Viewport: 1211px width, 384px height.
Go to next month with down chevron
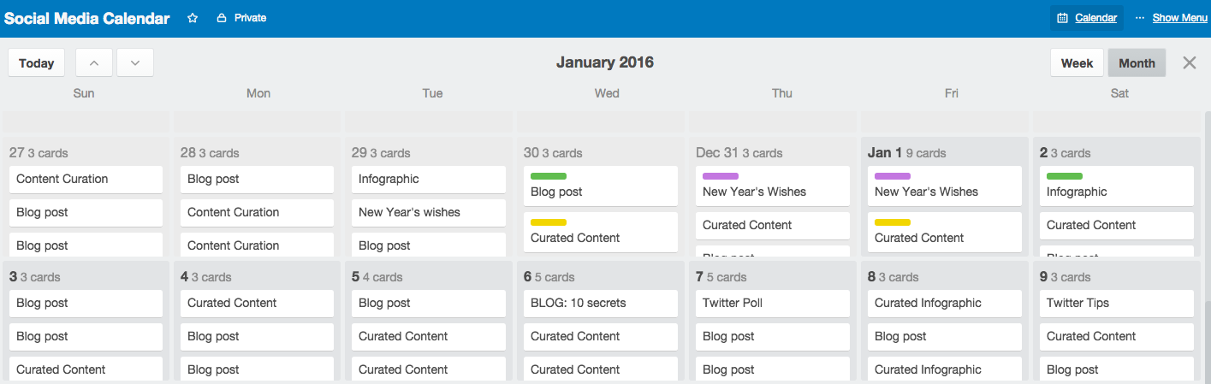135,63
